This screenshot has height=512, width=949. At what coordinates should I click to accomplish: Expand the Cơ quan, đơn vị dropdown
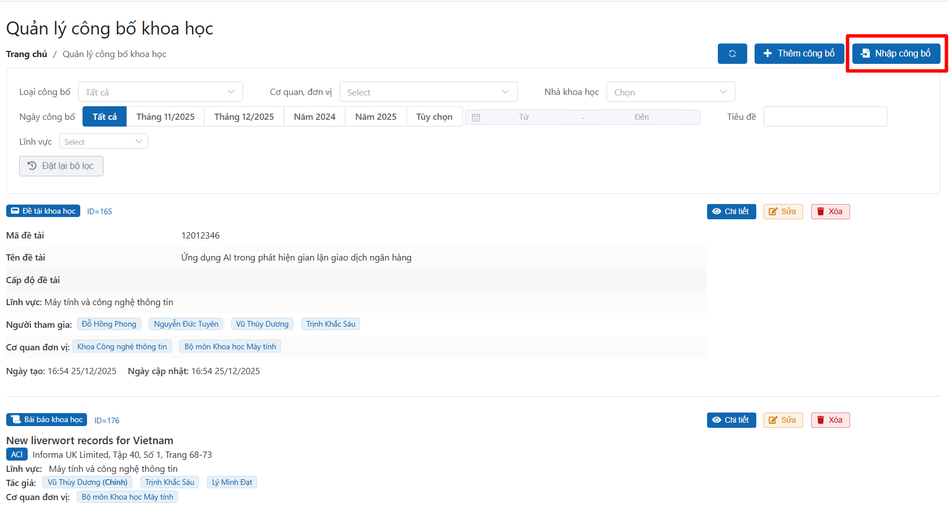click(428, 92)
